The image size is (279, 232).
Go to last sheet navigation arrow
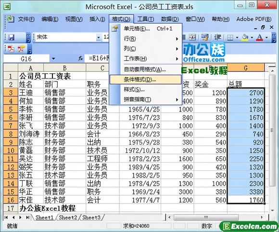coord(28,218)
